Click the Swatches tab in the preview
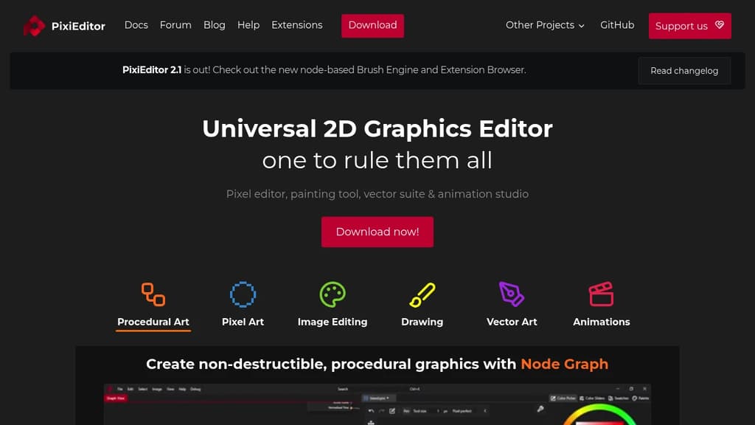The image size is (755, 425). 619,398
